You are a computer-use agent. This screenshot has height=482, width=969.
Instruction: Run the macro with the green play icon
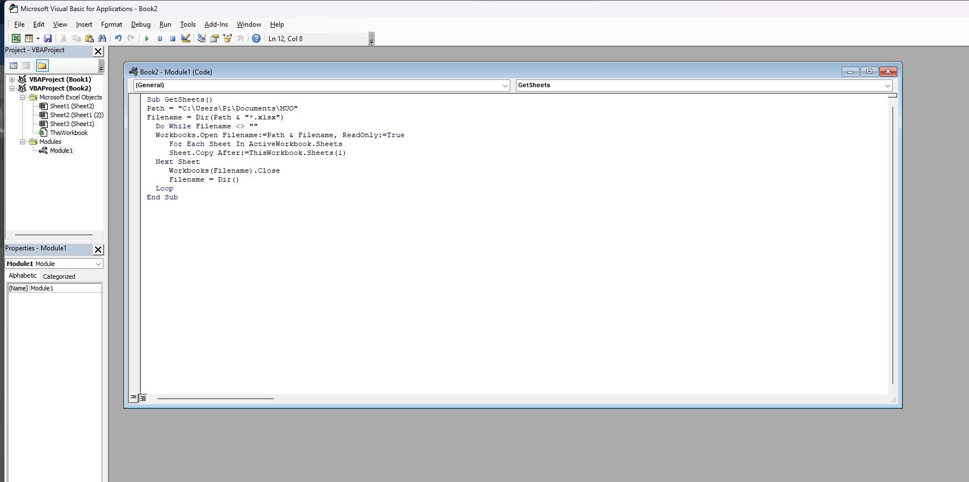coord(147,38)
